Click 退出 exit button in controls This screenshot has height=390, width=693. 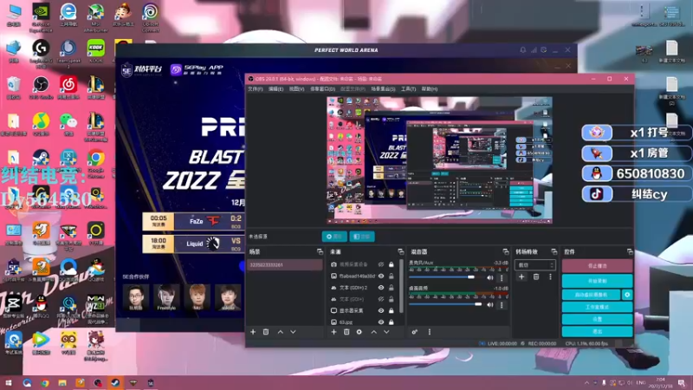[x=597, y=331]
